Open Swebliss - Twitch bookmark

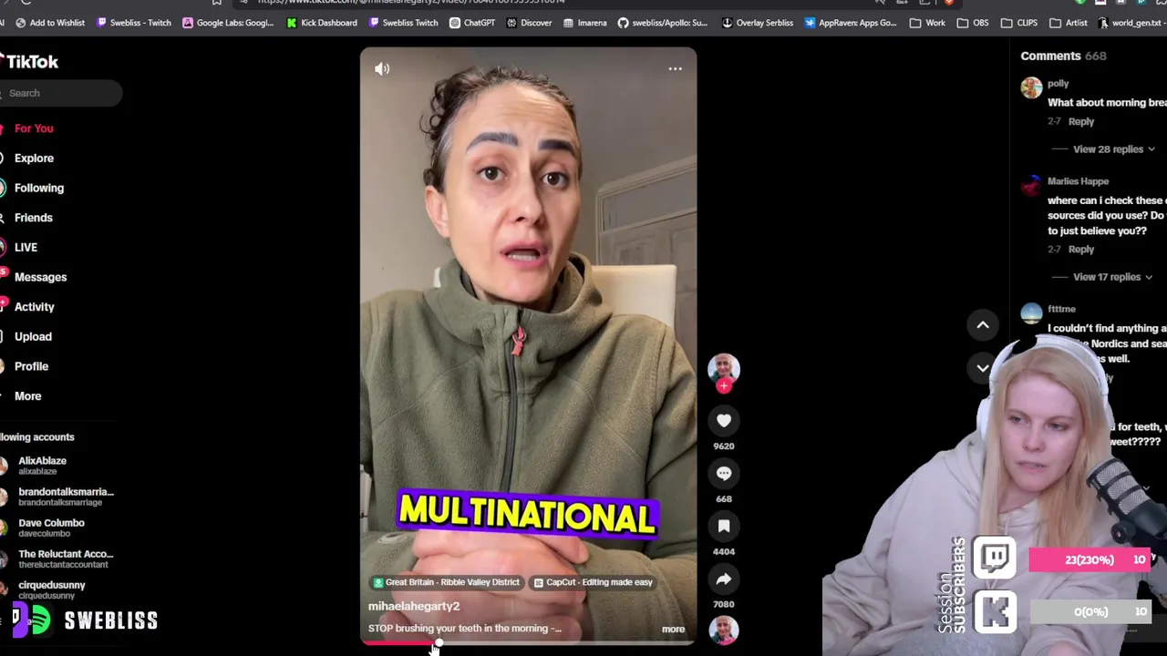click(133, 23)
